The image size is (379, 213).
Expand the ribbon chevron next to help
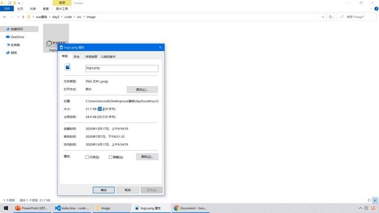coord(371,9)
